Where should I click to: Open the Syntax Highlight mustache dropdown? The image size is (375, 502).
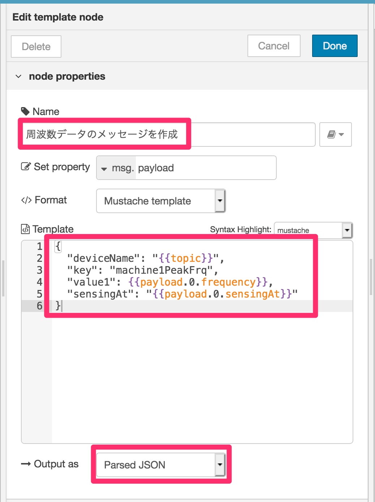click(313, 230)
